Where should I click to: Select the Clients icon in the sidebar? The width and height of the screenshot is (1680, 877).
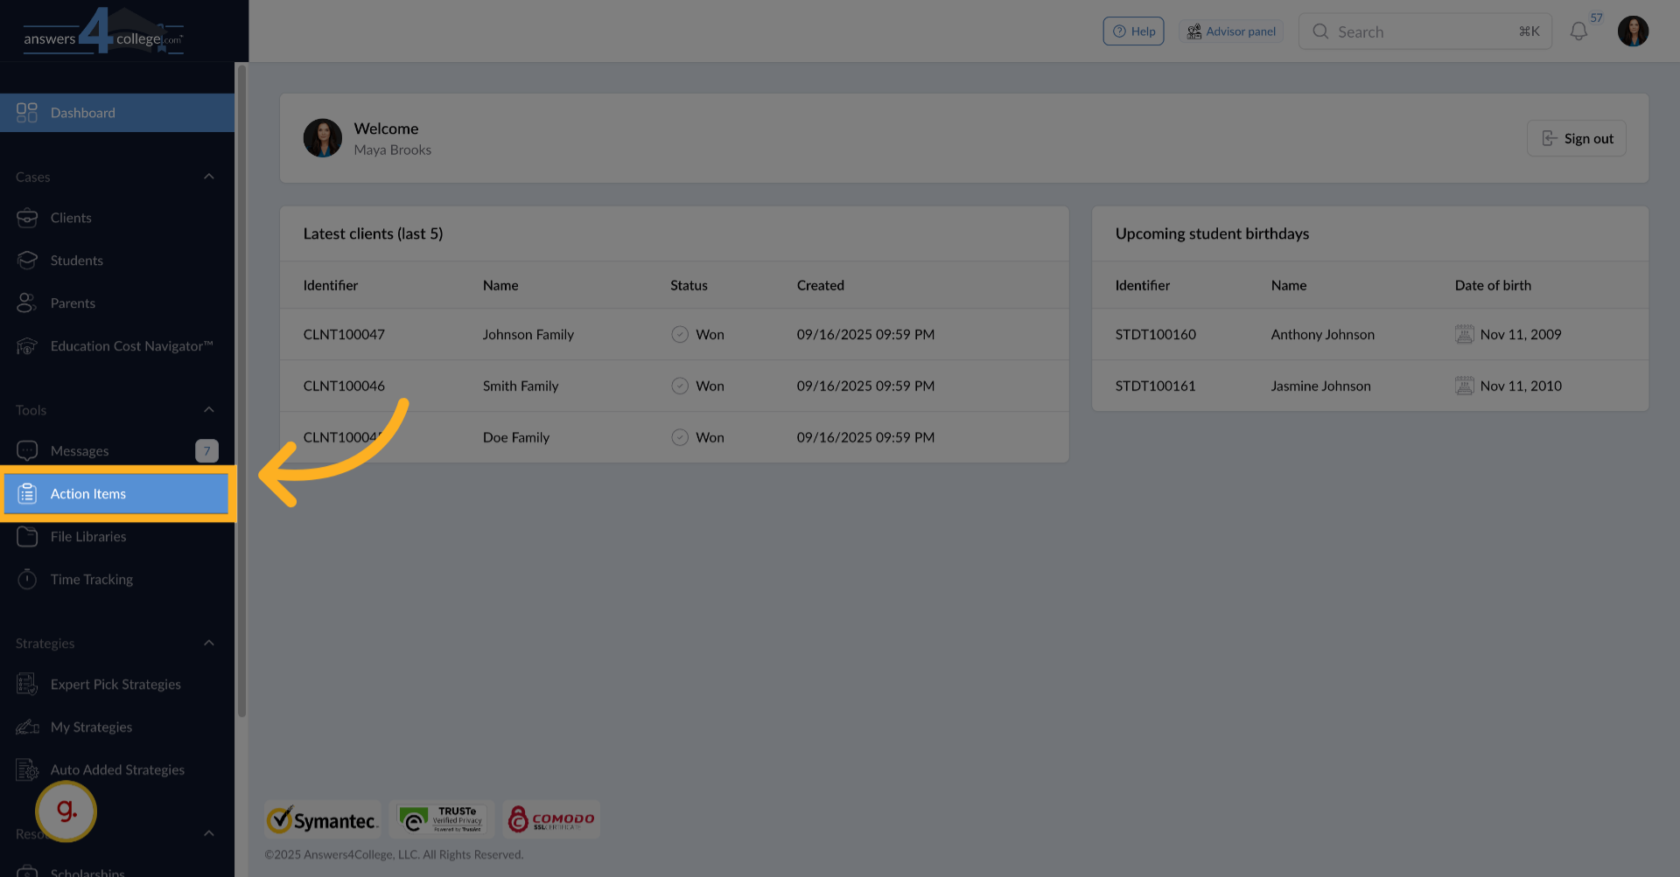pyautogui.click(x=27, y=217)
